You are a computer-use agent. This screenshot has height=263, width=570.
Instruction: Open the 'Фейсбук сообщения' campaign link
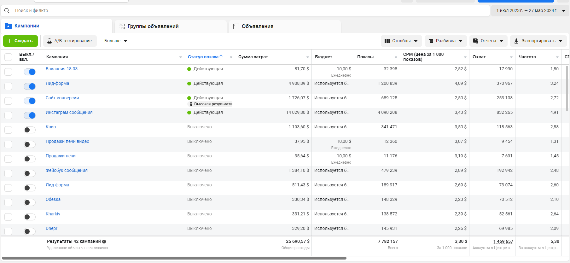pyautogui.click(x=67, y=170)
